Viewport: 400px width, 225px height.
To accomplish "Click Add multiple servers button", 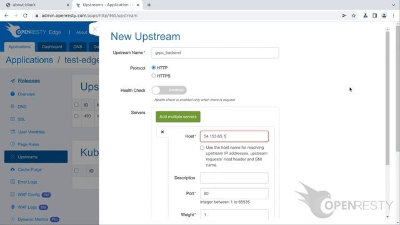I will pos(178,117).
